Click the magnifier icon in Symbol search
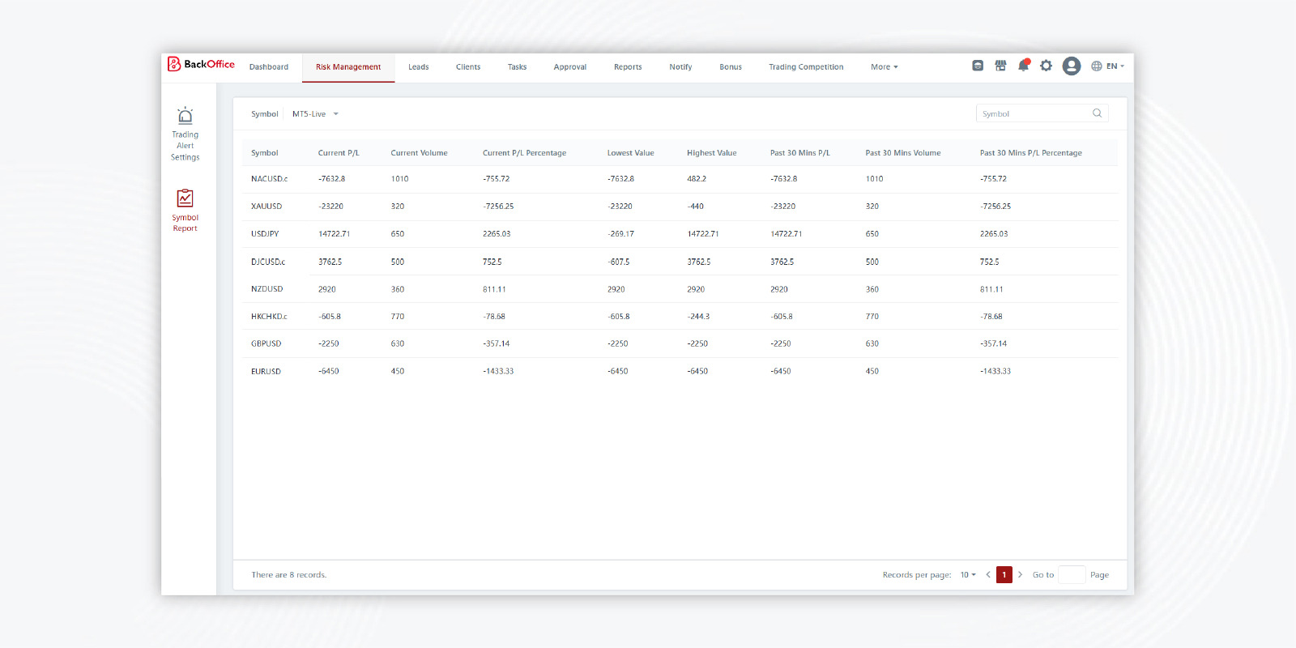The width and height of the screenshot is (1296, 648). click(1097, 113)
